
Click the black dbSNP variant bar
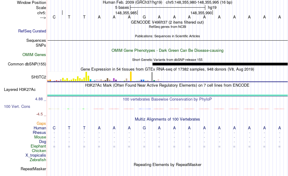tap(220, 64)
